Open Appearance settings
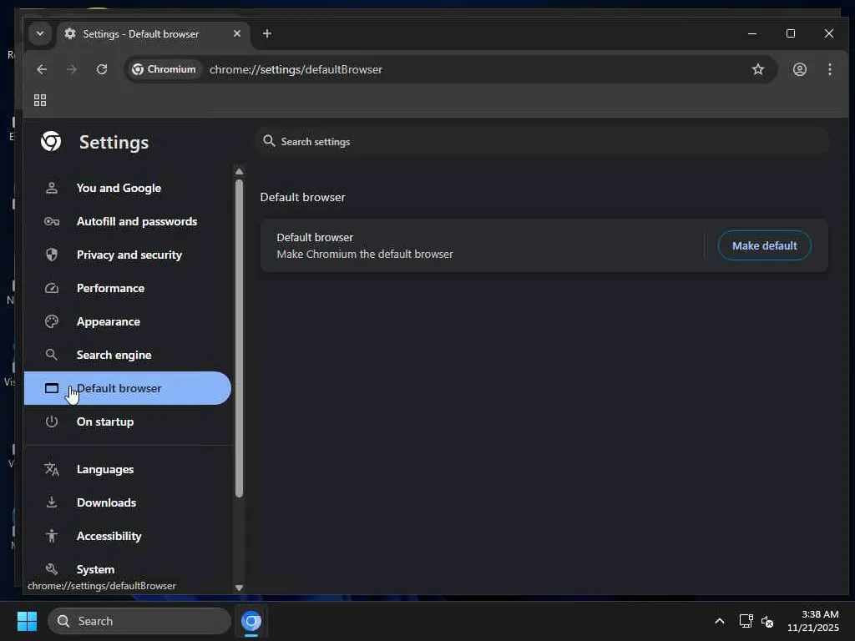 (x=128, y=321)
